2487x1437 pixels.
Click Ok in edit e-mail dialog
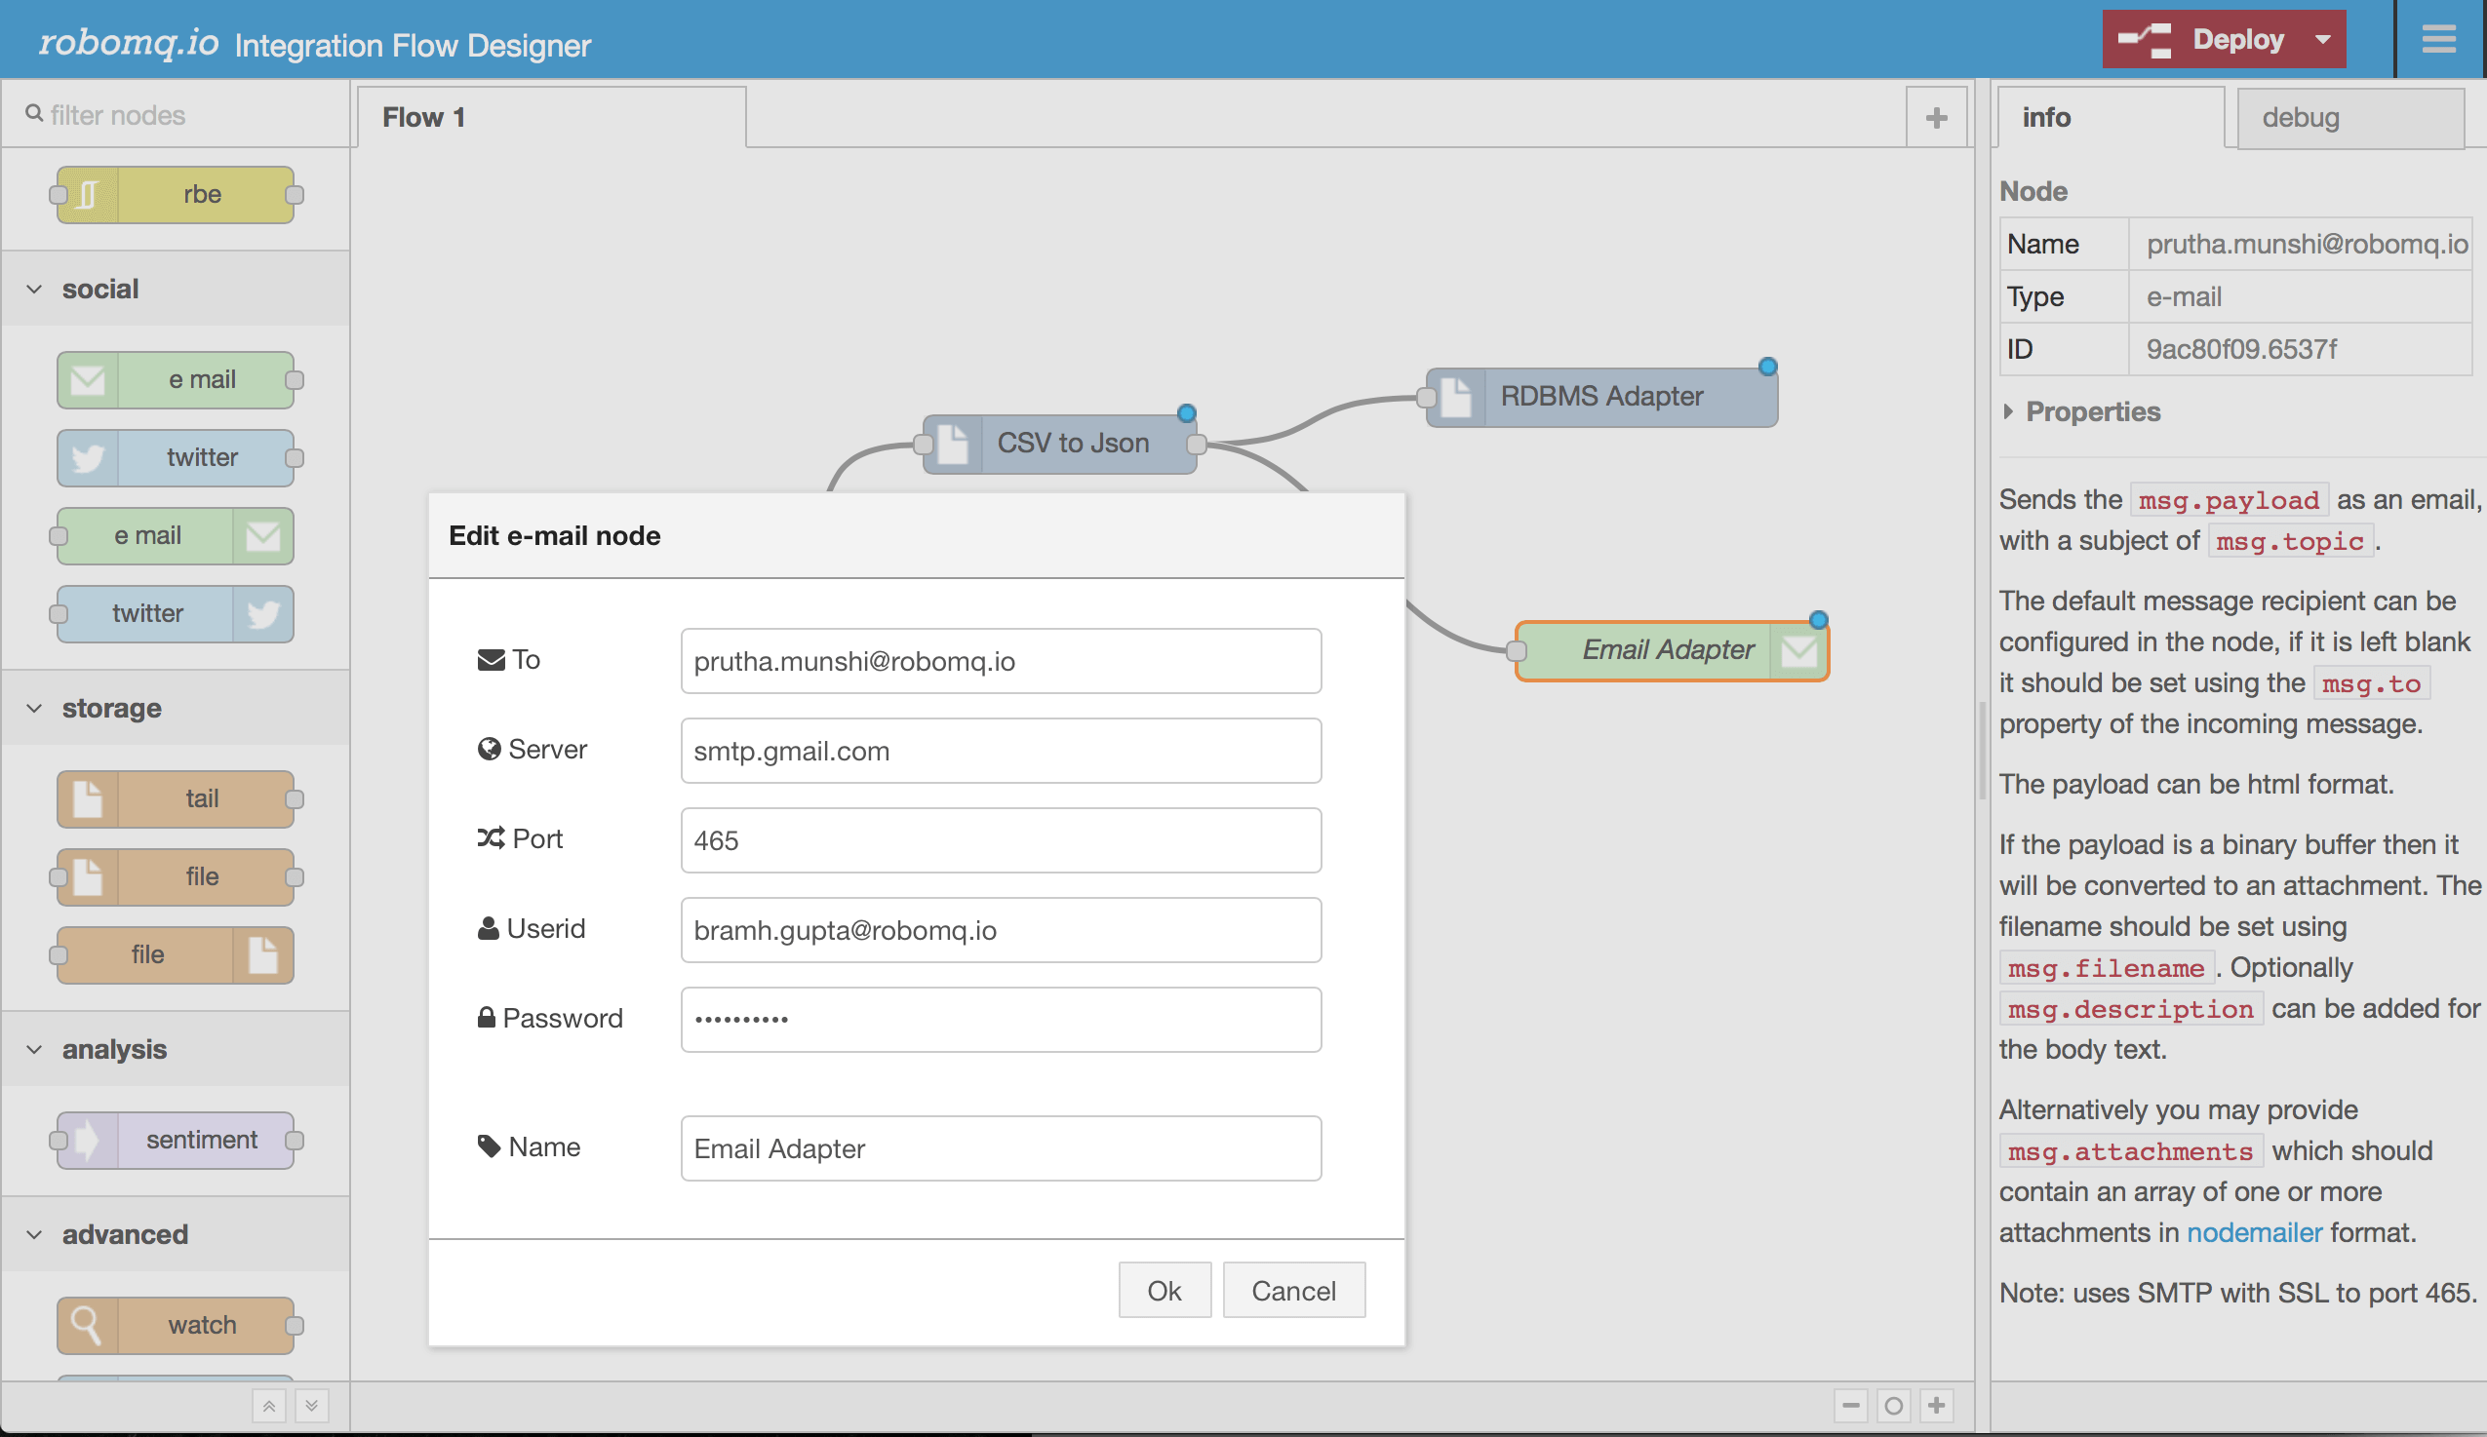click(1165, 1290)
